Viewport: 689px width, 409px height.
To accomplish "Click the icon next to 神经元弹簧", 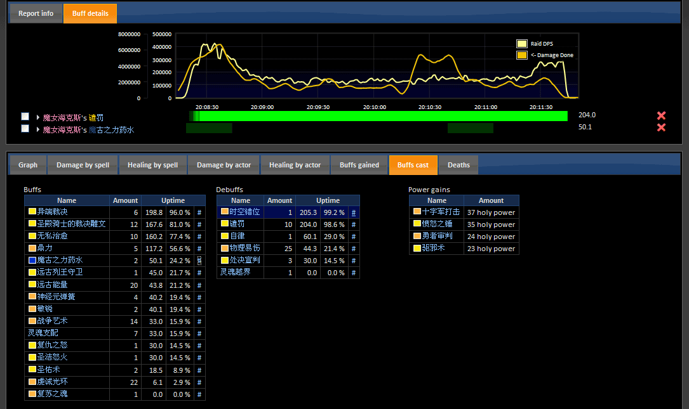I will point(32,296).
